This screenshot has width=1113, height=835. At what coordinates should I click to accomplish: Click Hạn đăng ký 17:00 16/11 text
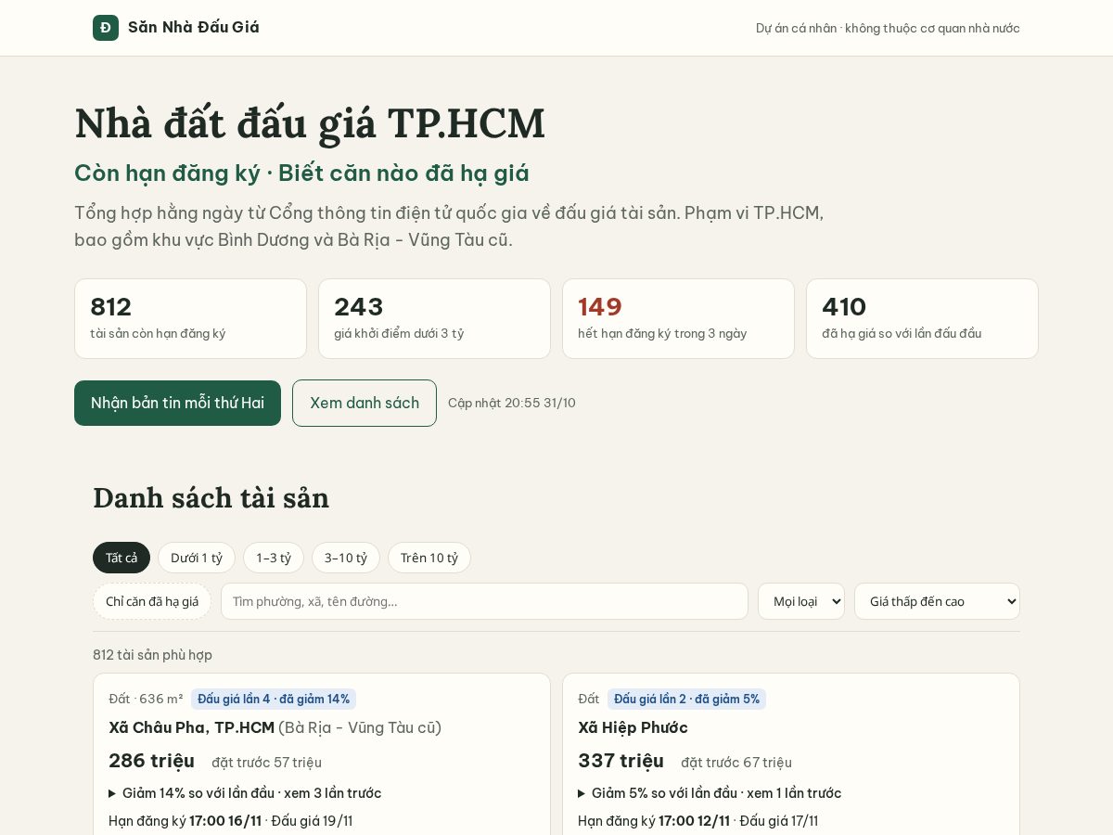point(185,821)
